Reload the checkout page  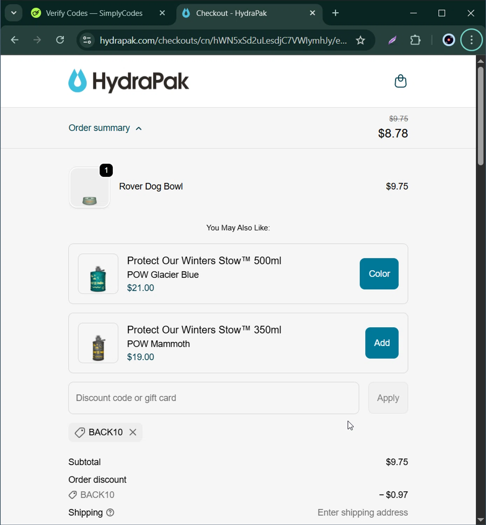(60, 40)
